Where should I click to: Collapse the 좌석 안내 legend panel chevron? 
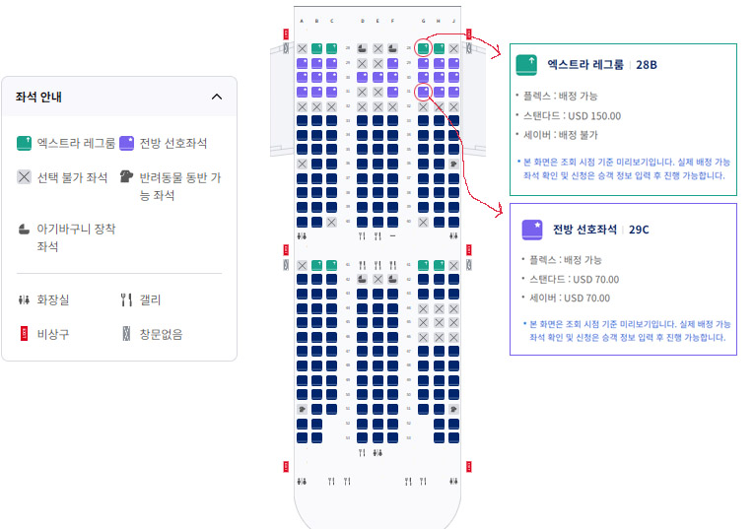(x=217, y=97)
